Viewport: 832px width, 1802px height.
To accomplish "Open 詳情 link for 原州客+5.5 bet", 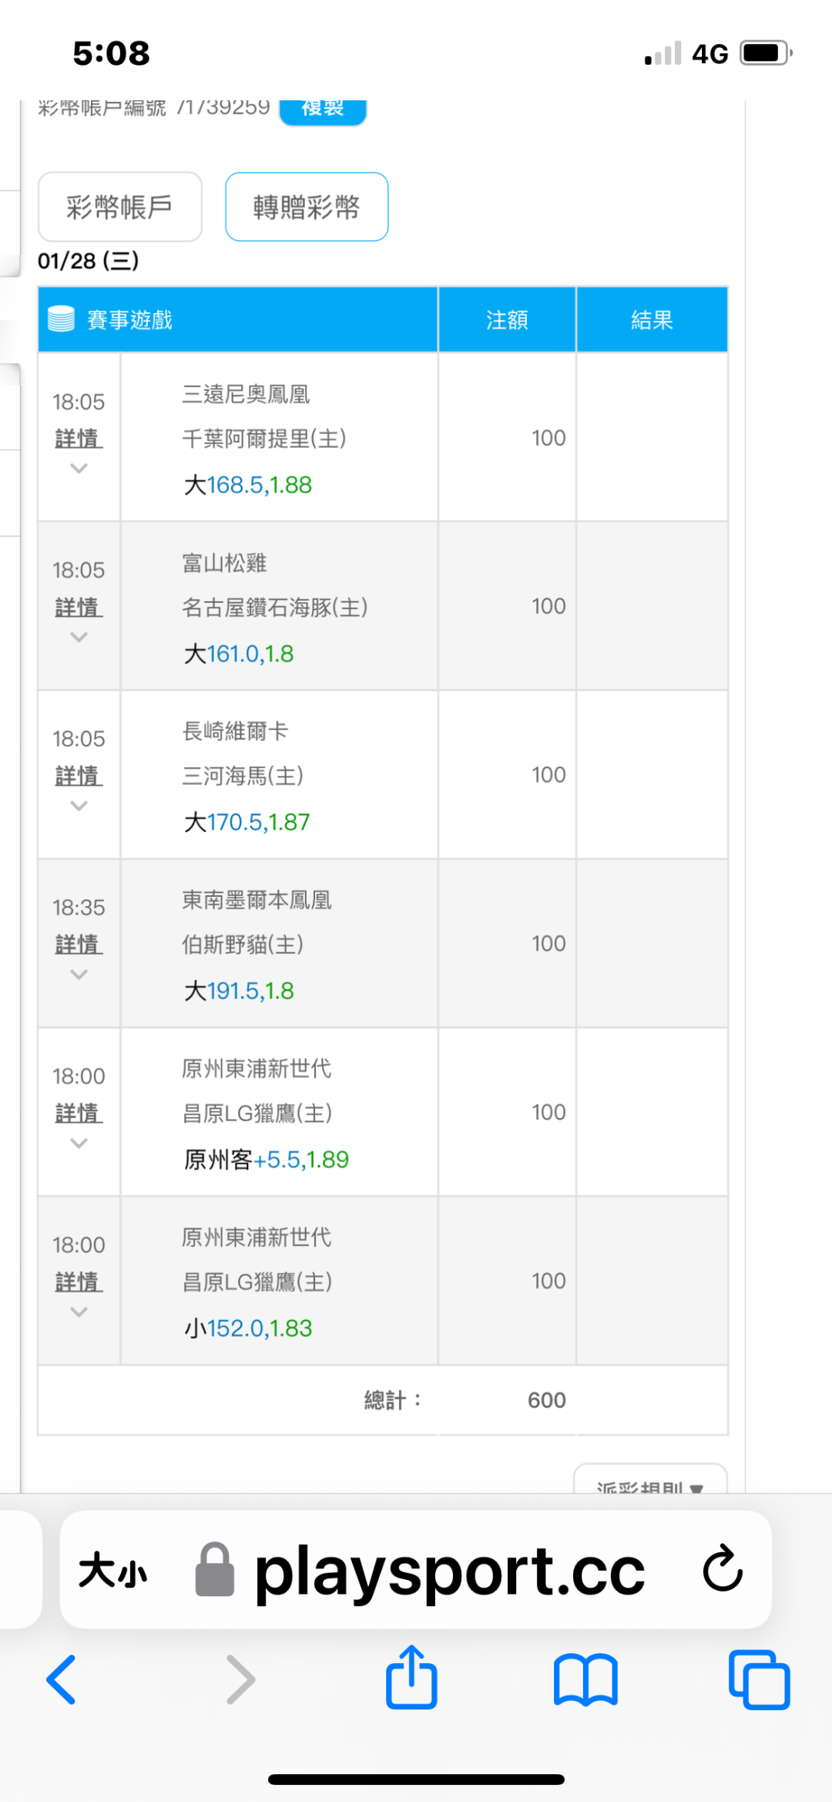I will (x=79, y=1113).
